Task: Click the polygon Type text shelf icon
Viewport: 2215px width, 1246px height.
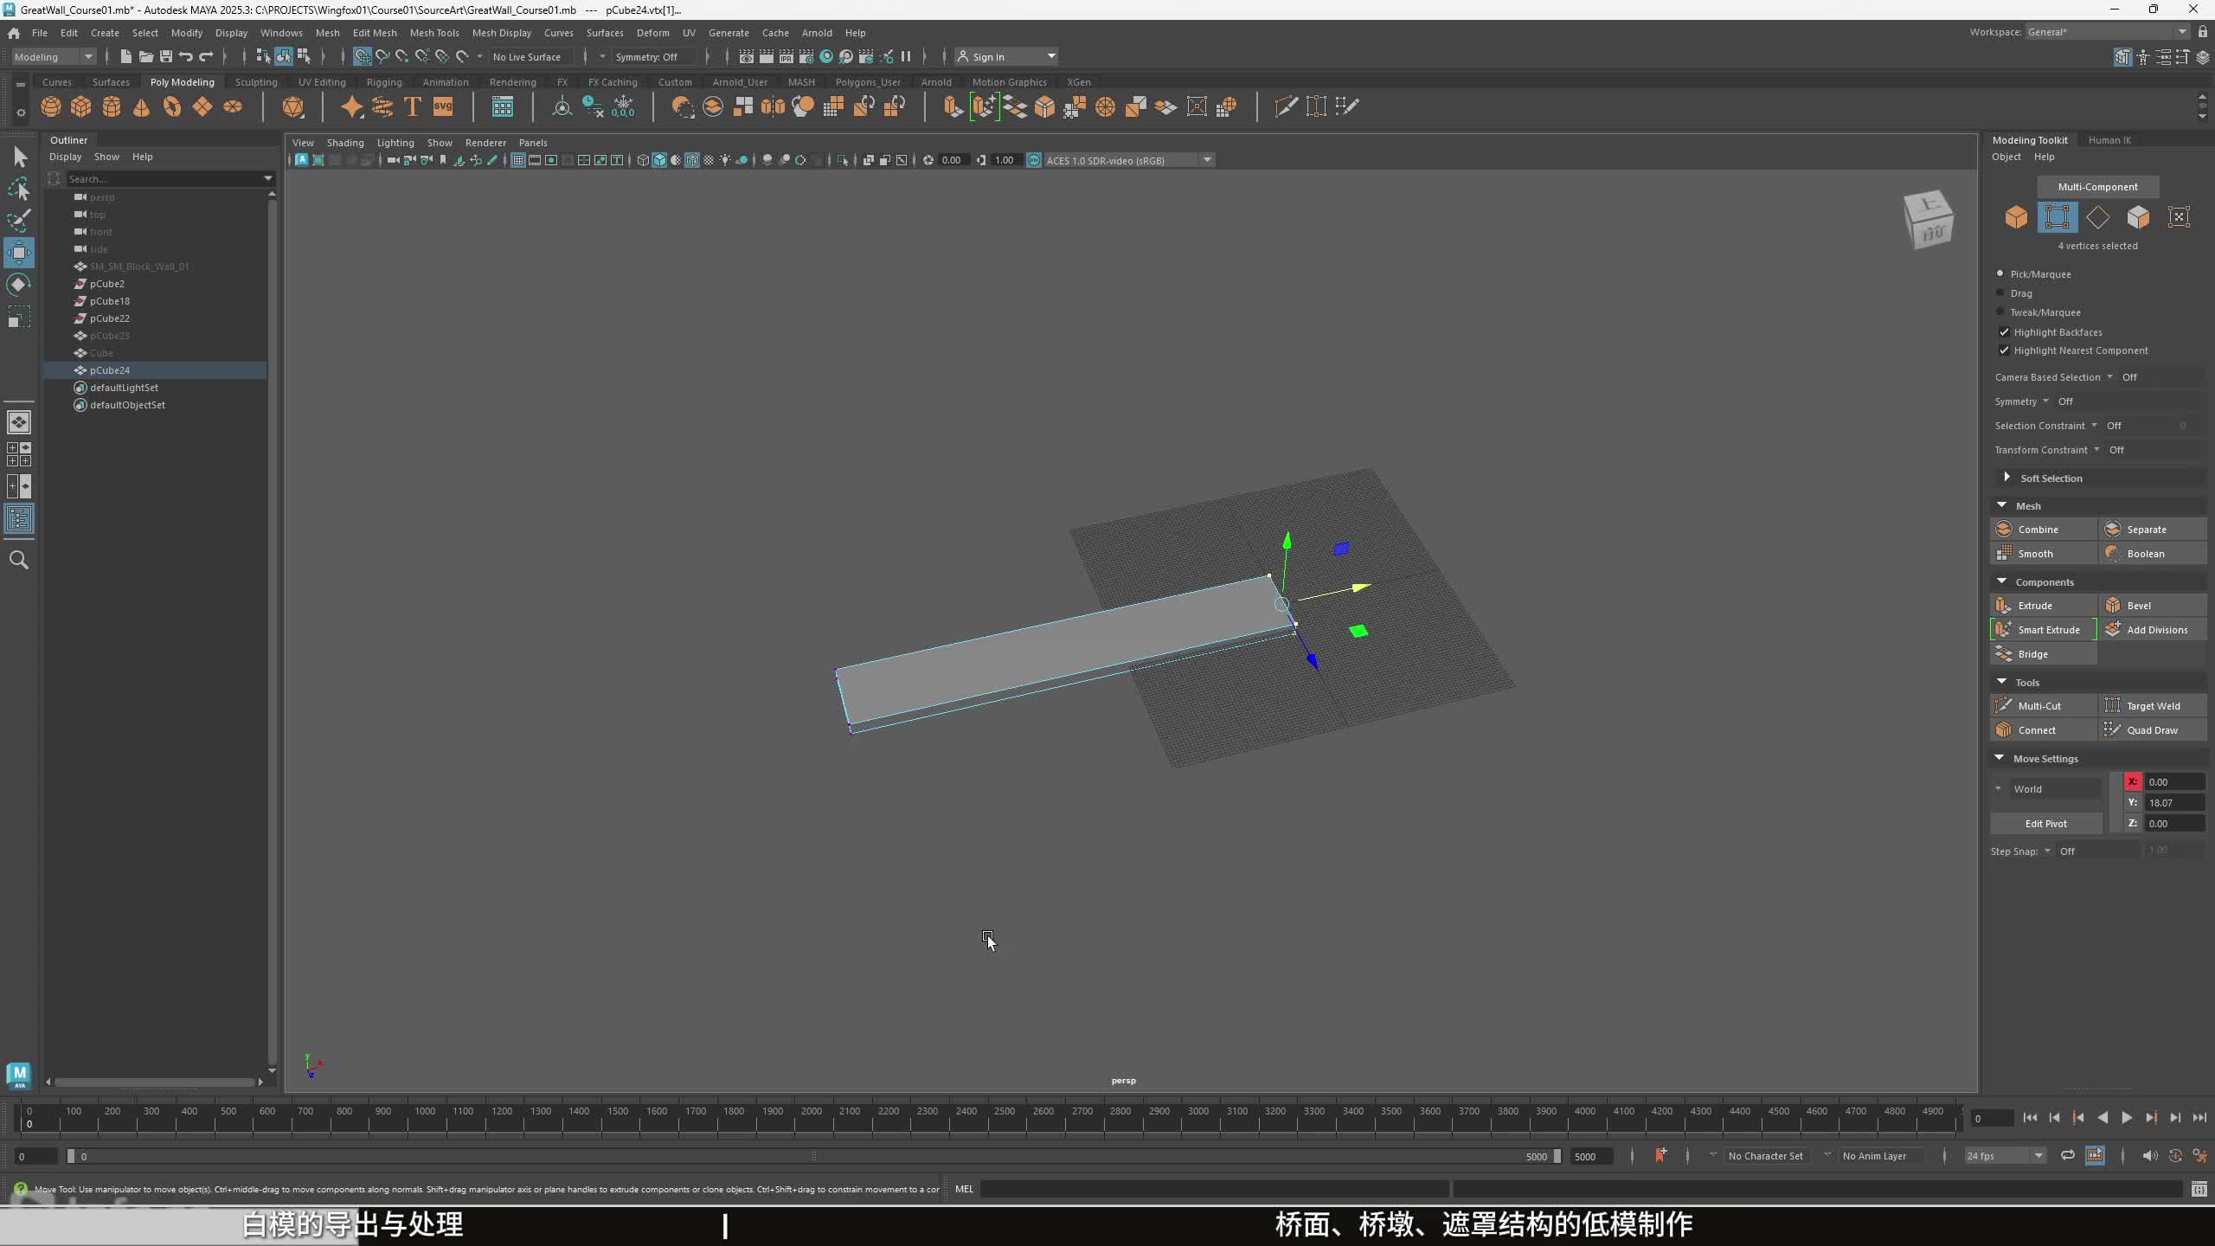Action: 413,106
